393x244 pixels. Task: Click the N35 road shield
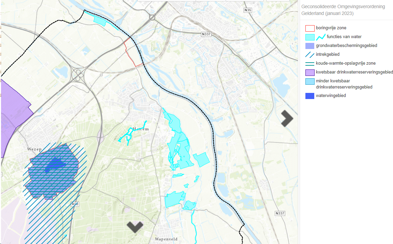[248, 11]
